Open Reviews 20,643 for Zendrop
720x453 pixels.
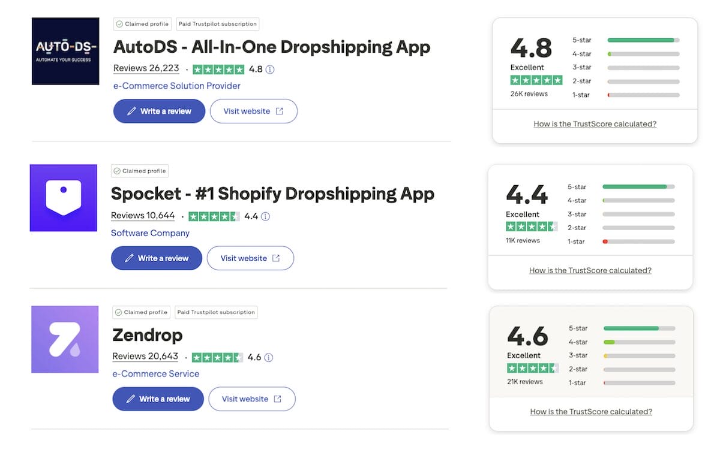coord(145,356)
